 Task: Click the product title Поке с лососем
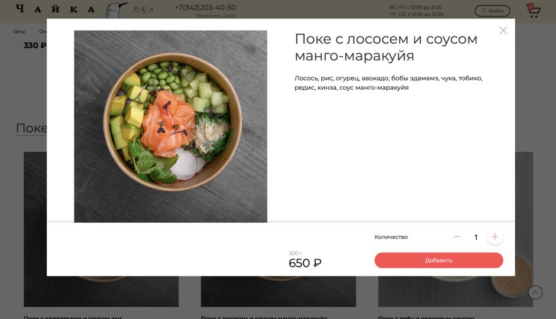(386, 47)
